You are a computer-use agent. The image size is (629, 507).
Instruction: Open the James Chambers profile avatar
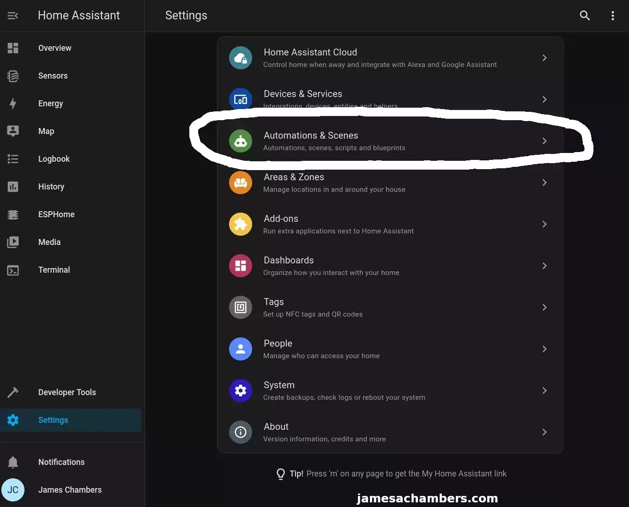point(13,490)
